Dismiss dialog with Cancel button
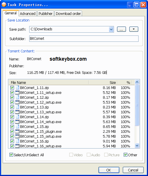148x176 pixels. tap(133, 170)
